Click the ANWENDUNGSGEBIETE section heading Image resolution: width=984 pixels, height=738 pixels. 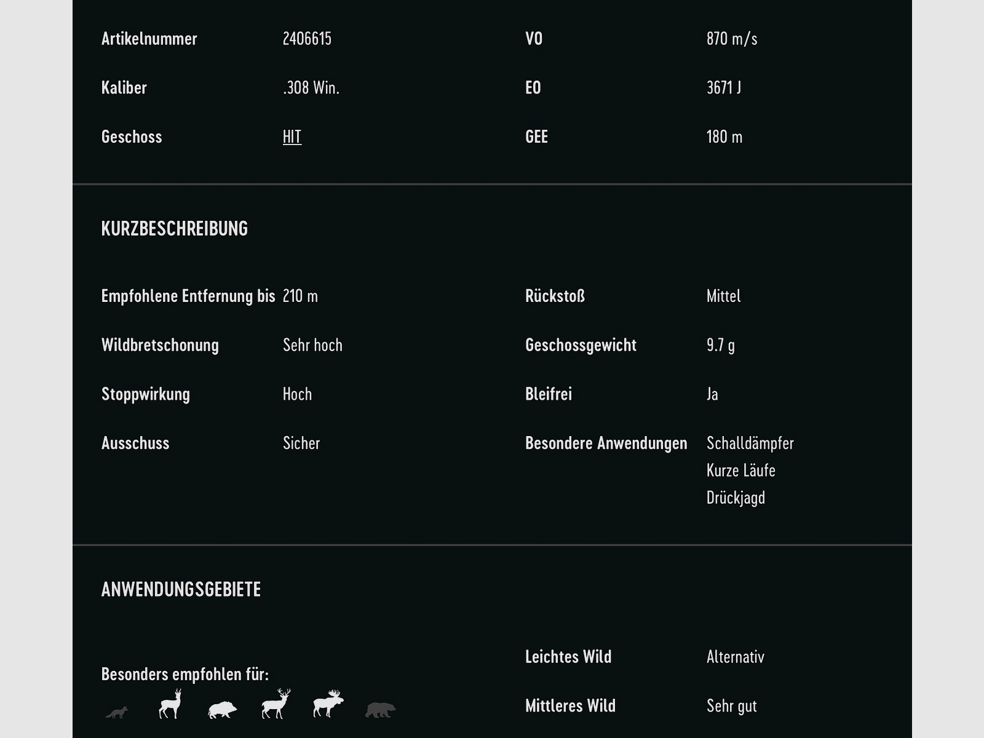tap(181, 589)
